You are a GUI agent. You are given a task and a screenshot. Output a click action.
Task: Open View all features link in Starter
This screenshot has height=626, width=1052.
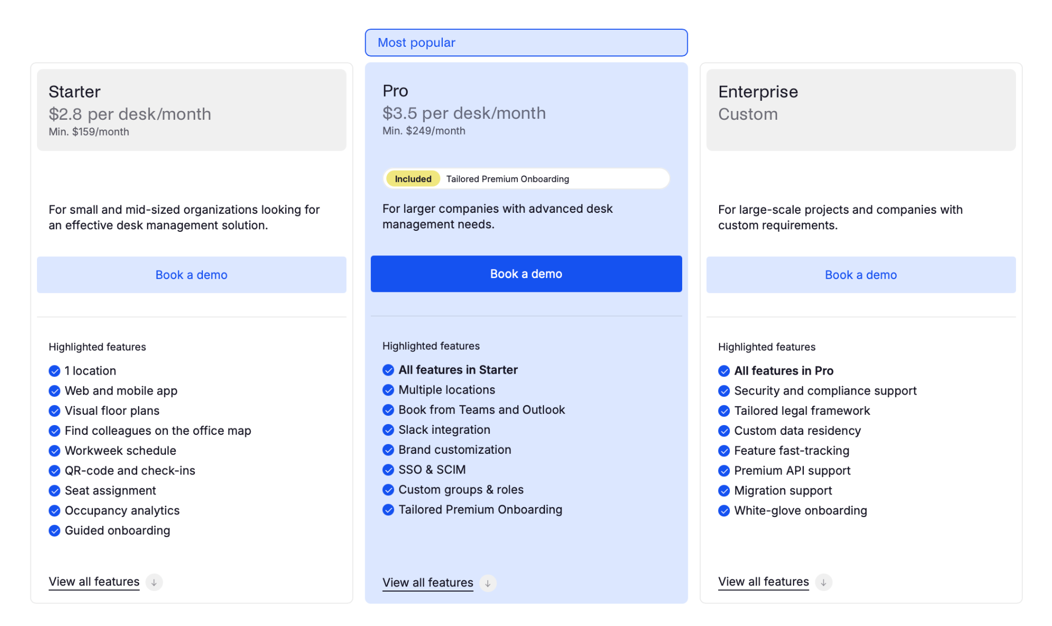(94, 582)
